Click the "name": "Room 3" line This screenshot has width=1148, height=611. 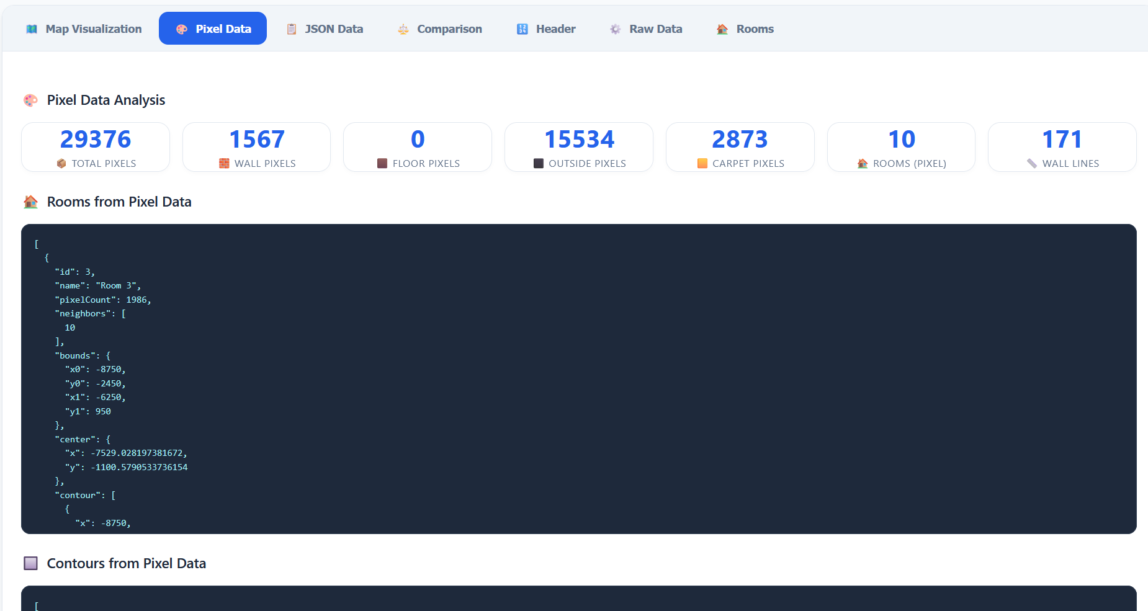[x=98, y=286]
